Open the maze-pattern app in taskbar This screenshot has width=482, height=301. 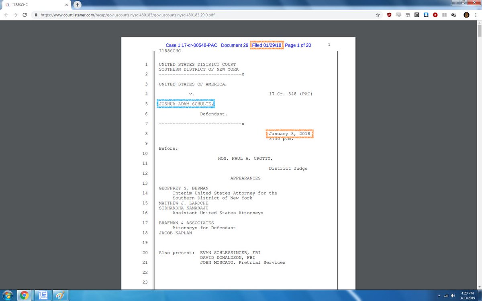(42, 295)
